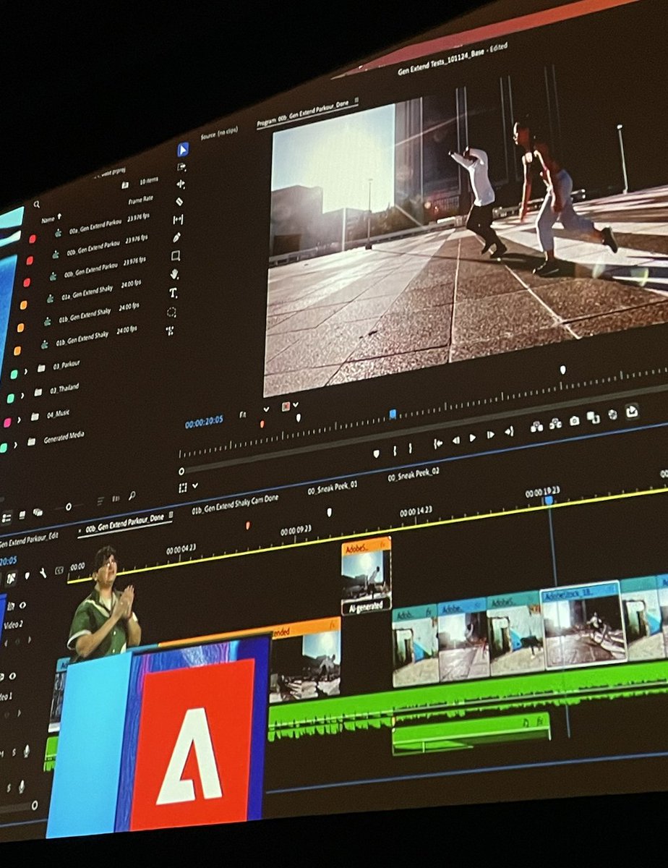
Task: Select the Pen tool
Action: [x=176, y=237]
